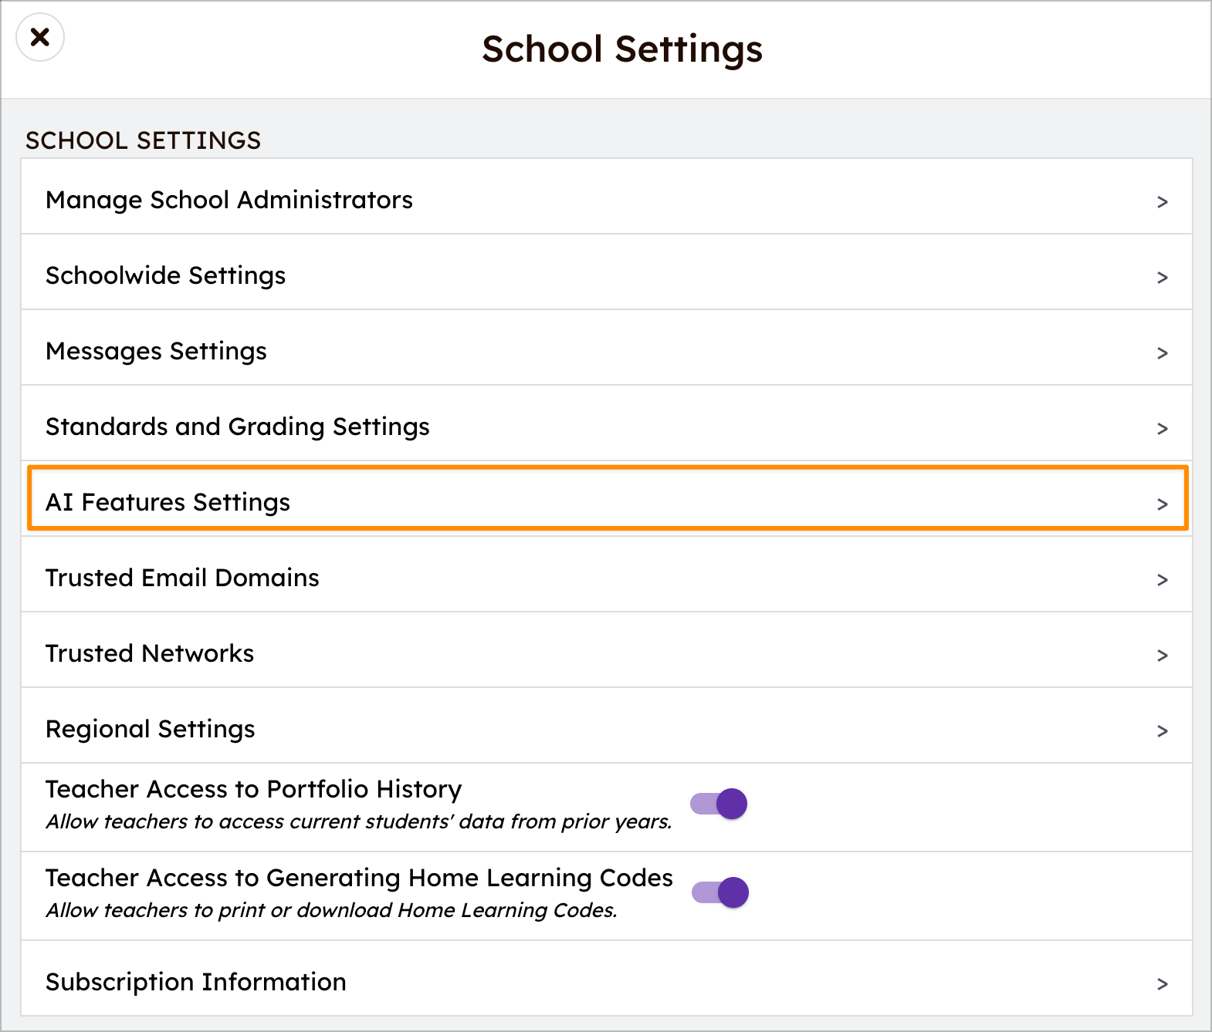The height and width of the screenshot is (1032, 1212).
Task: Toggle Teacher Access to Portfolio History
Action: pyautogui.click(x=719, y=804)
